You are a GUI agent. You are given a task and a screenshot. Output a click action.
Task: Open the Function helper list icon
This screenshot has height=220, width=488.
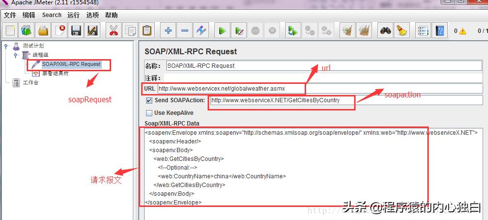point(423,31)
